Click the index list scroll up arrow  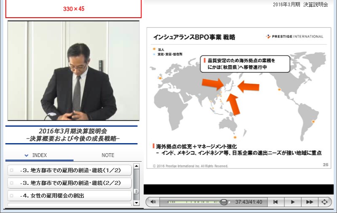[136, 166]
